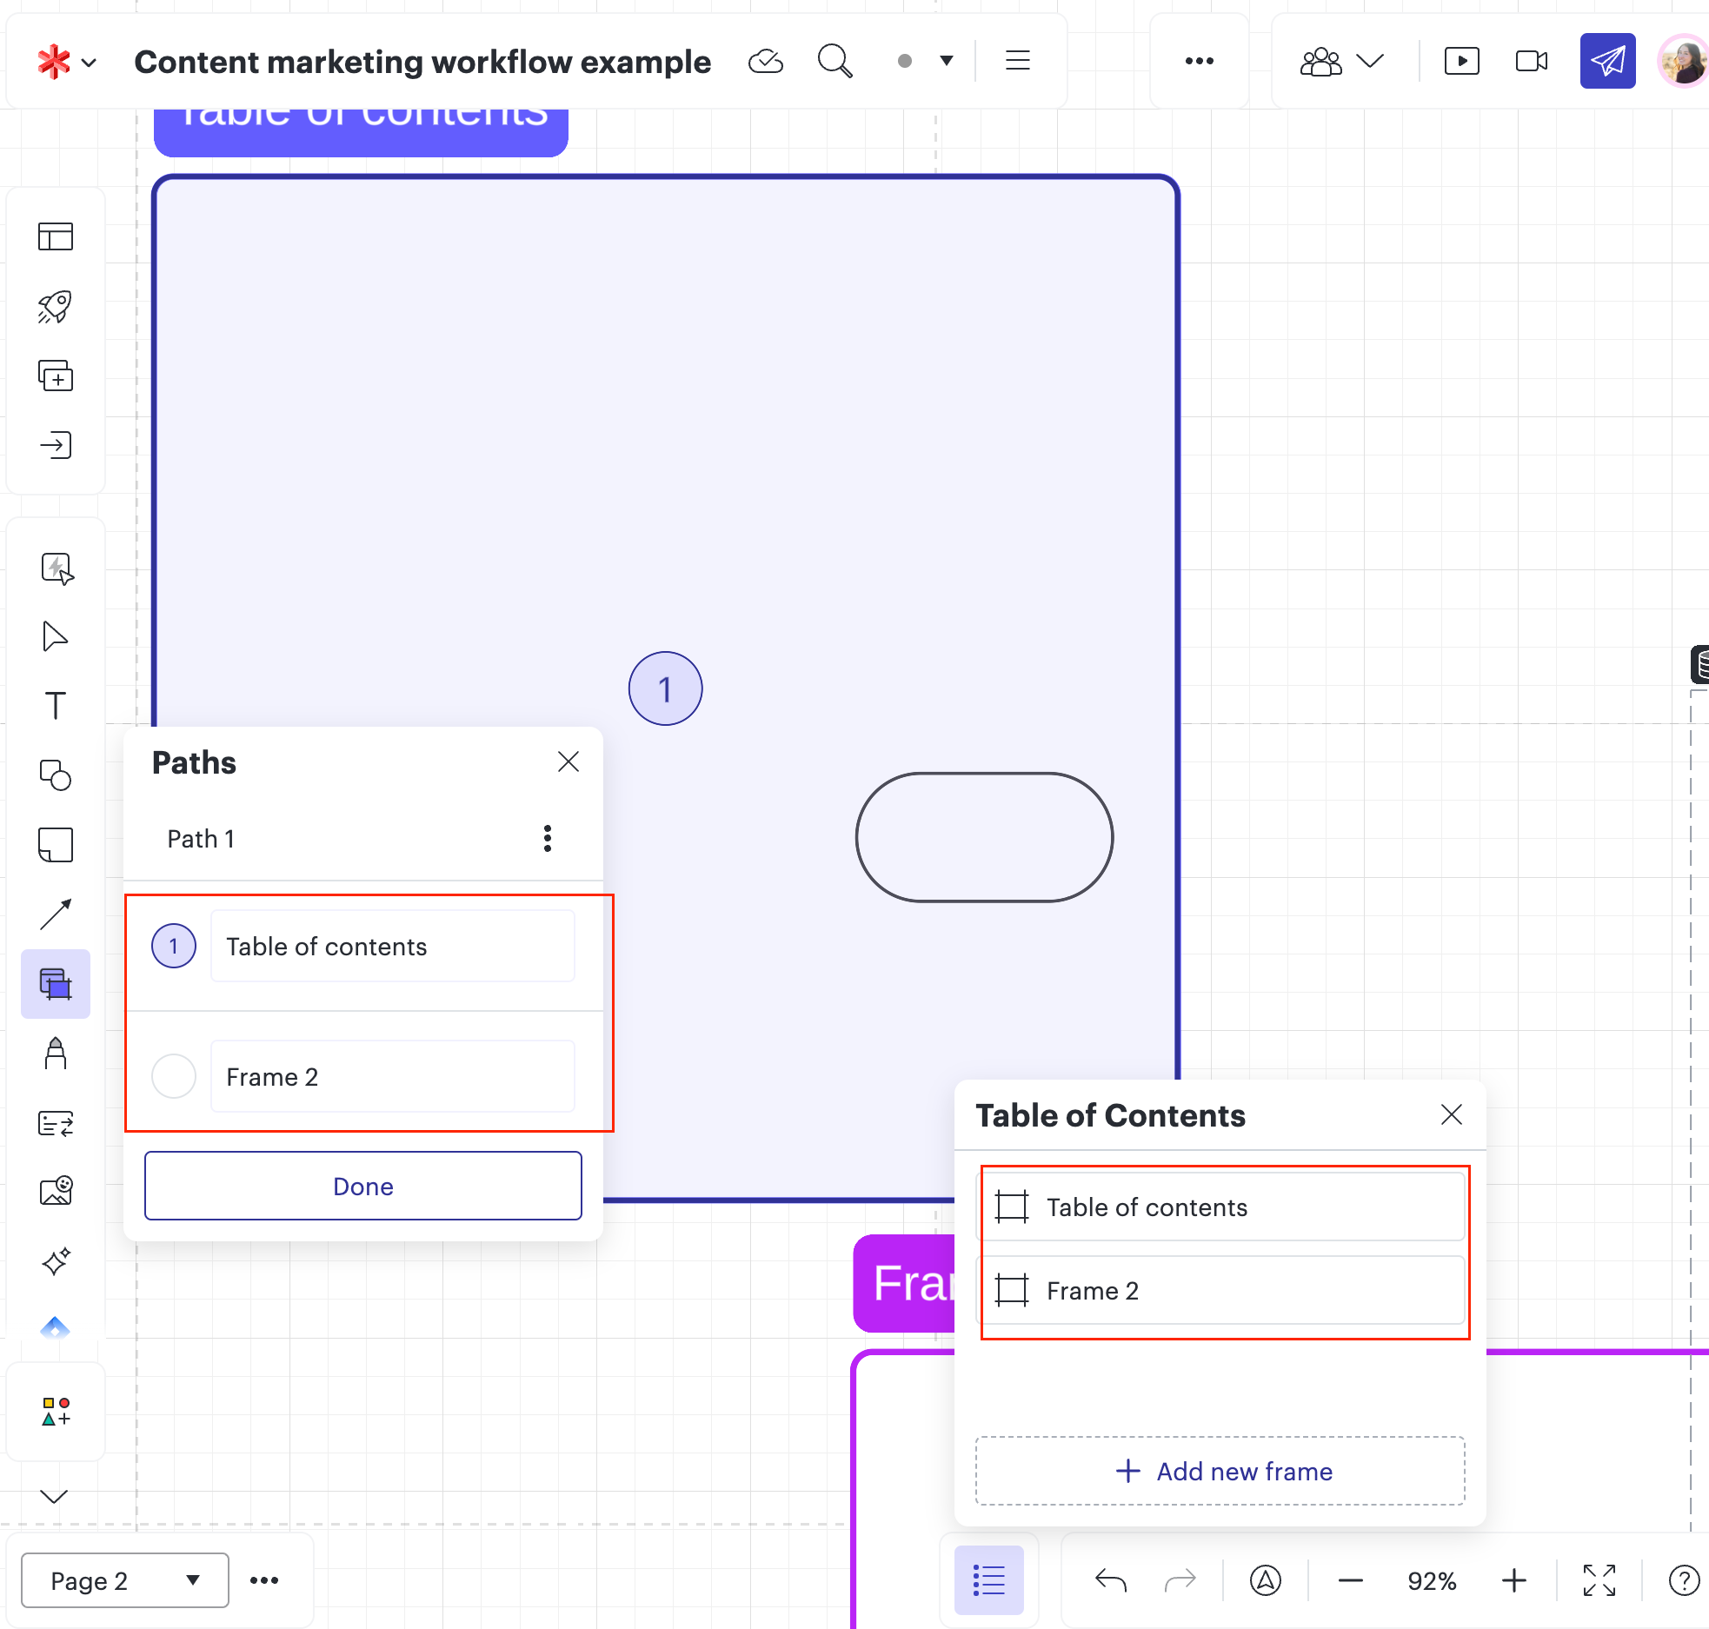Open the user profile avatar
The image size is (1709, 1629).
pos(1685,61)
